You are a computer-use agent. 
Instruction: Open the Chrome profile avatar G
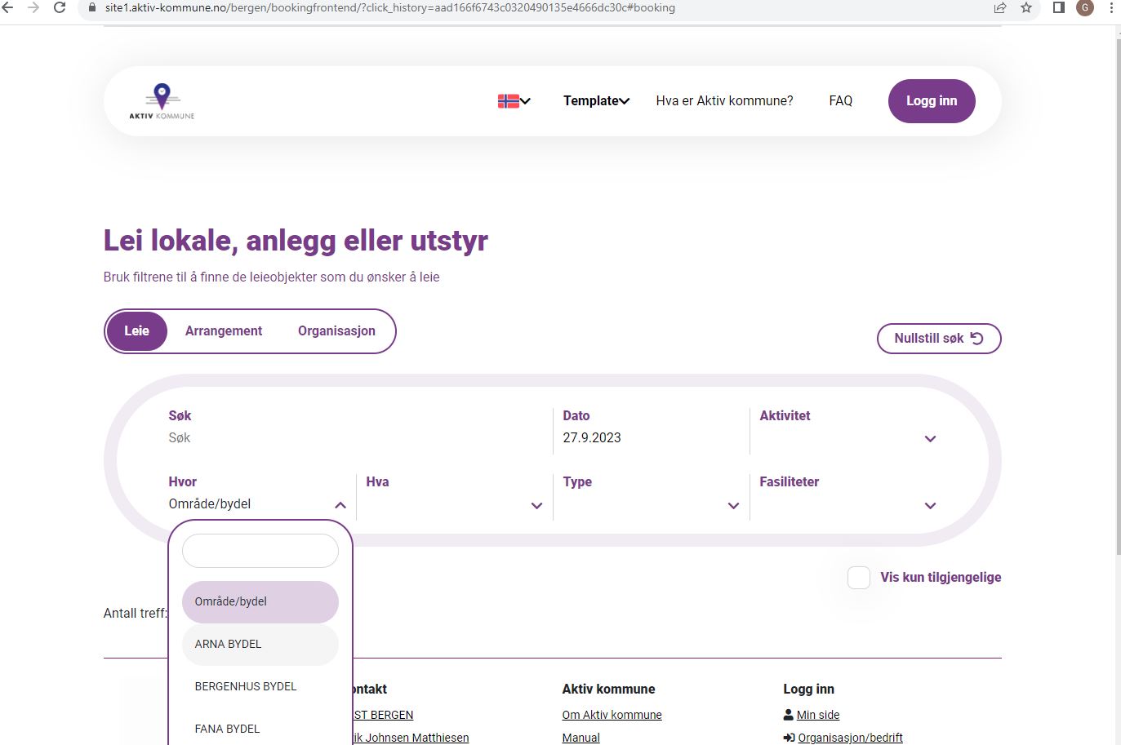click(1083, 8)
